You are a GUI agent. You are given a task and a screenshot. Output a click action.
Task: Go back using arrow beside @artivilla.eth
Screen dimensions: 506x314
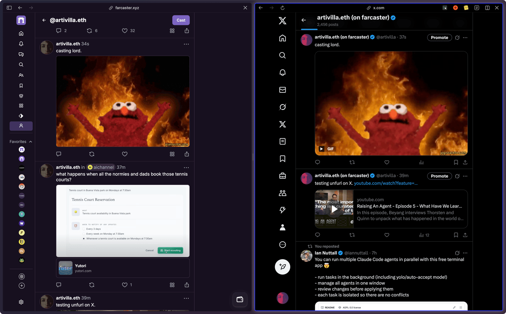tap(44, 20)
